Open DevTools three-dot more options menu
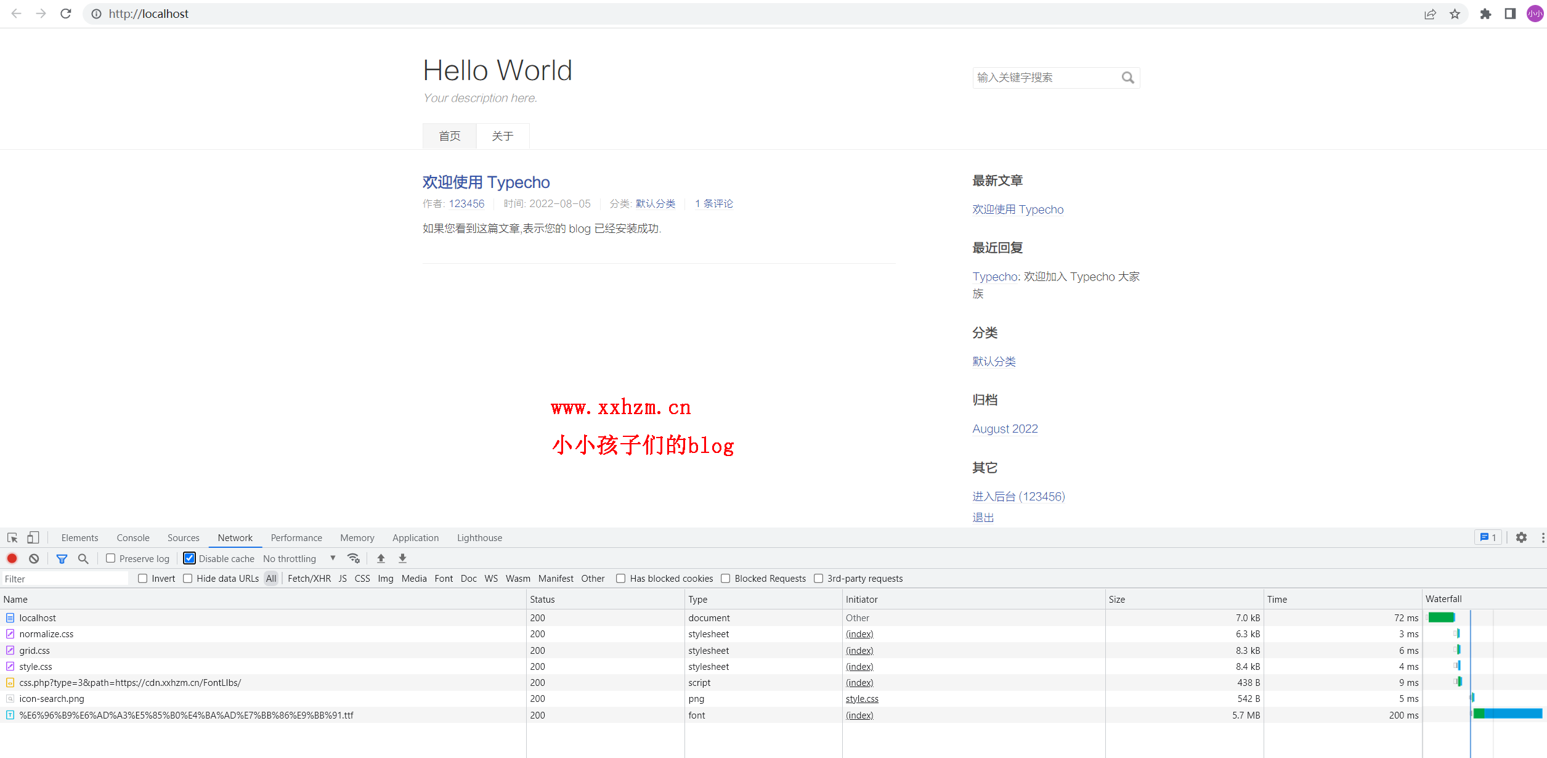The image size is (1547, 758). (1542, 537)
